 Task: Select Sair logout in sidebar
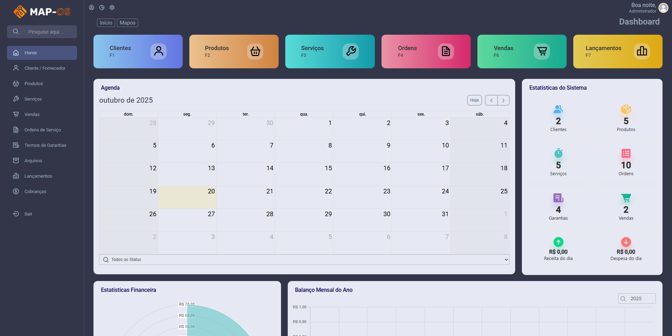pos(28,214)
